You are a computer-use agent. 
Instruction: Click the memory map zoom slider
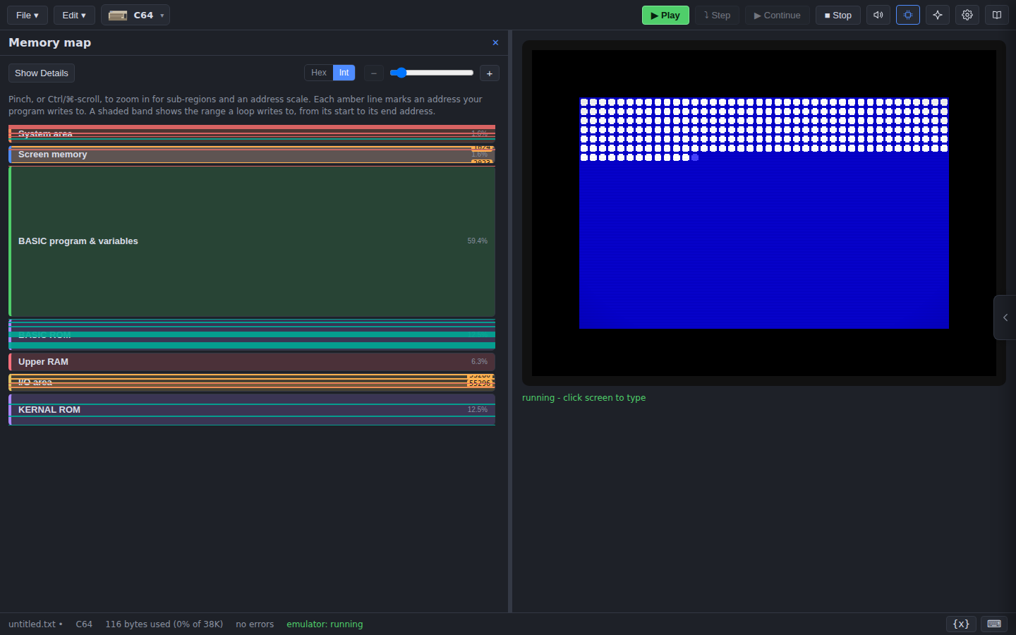(x=432, y=73)
